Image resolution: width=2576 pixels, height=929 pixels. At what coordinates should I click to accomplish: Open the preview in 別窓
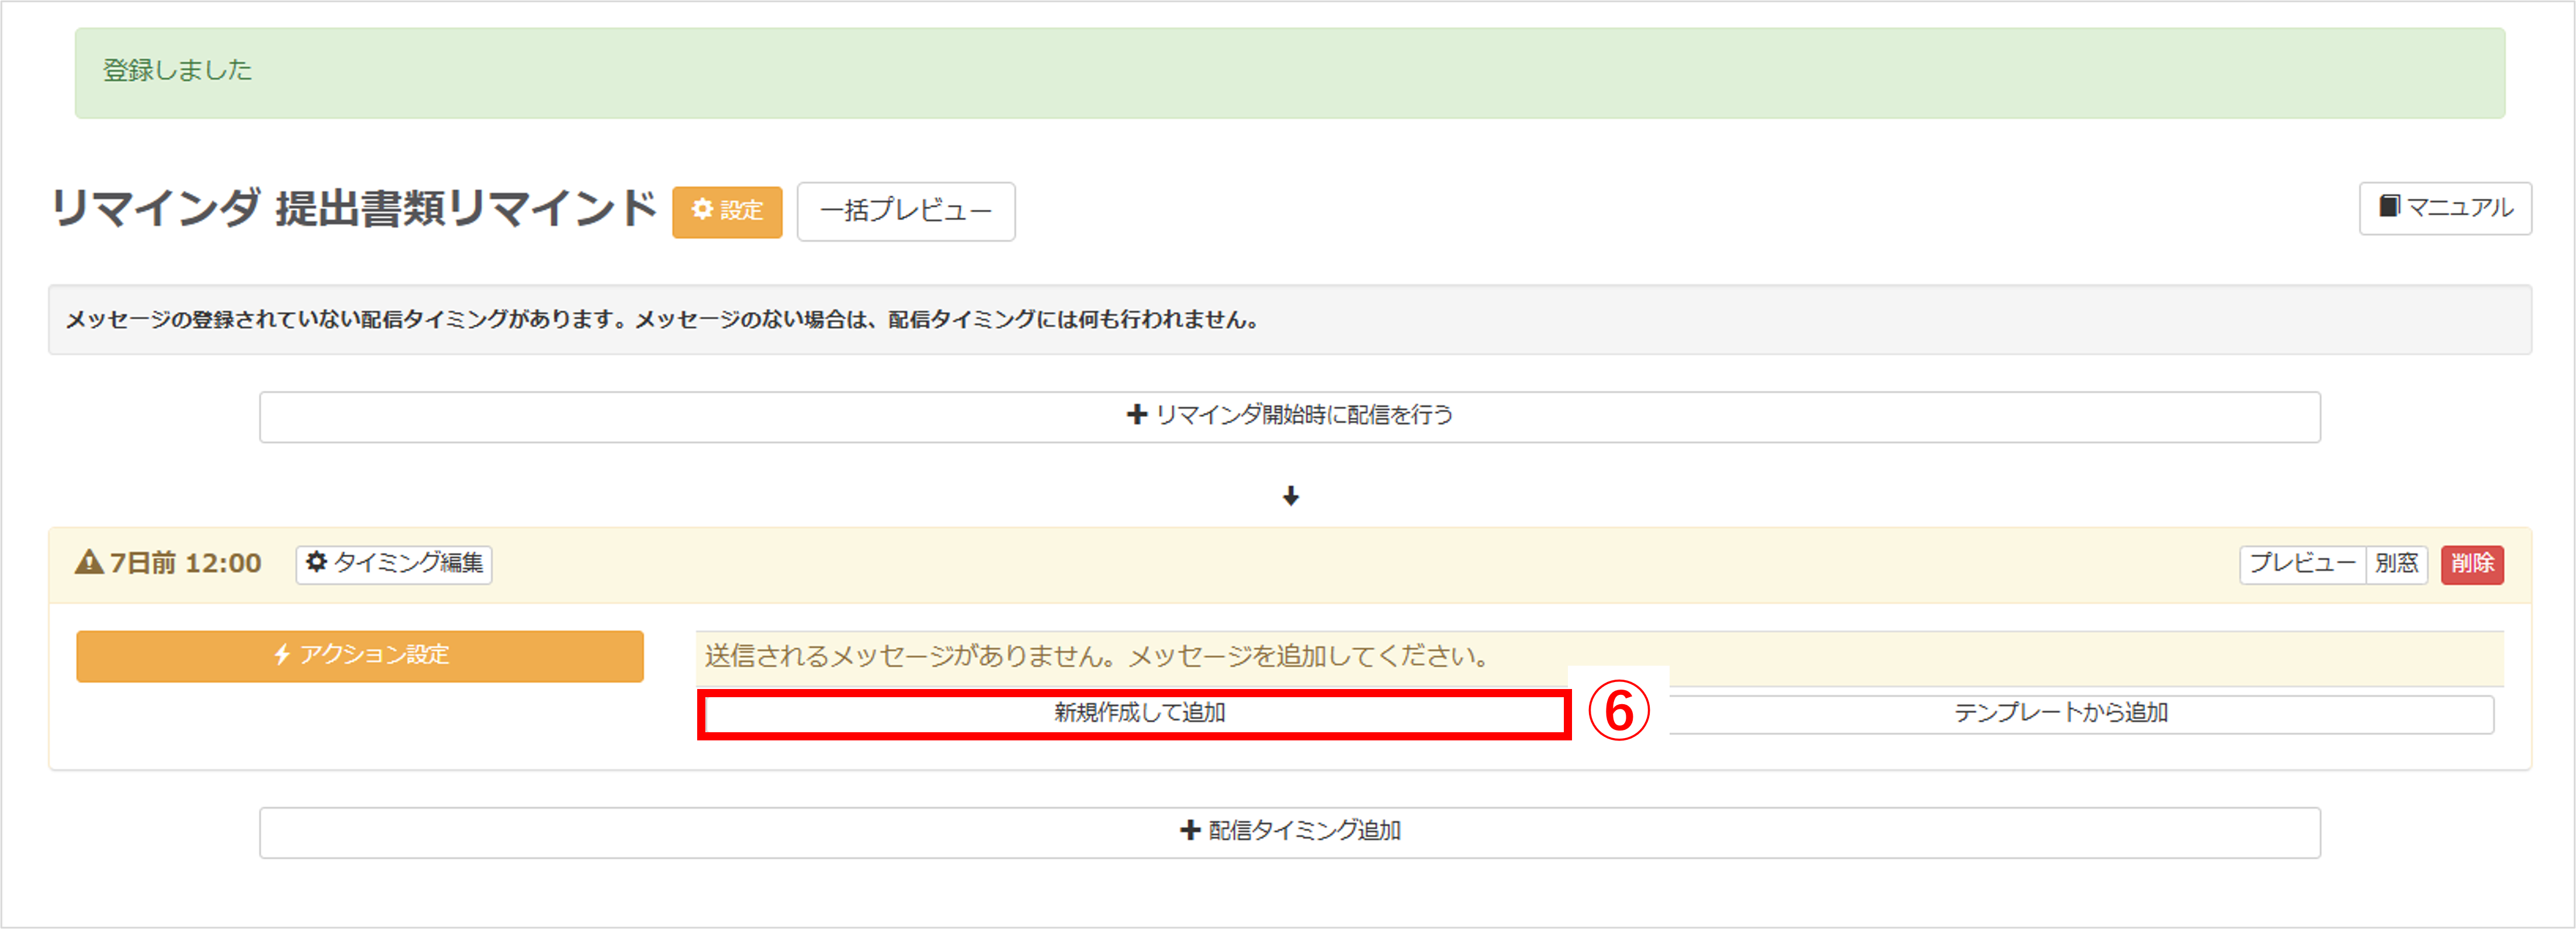(x=2396, y=563)
